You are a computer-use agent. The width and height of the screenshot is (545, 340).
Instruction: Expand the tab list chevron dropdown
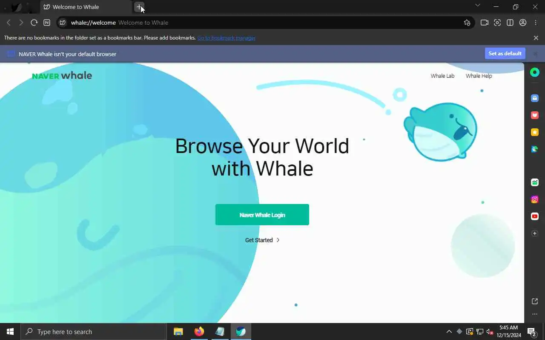click(477, 6)
